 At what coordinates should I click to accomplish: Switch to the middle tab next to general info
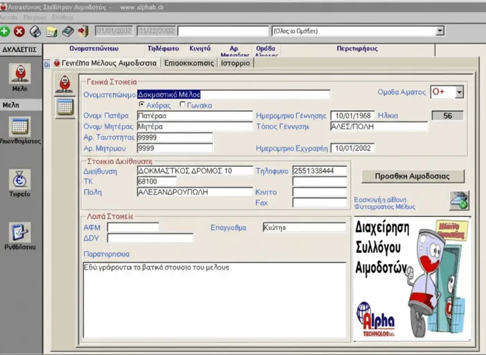(x=189, y=63)
